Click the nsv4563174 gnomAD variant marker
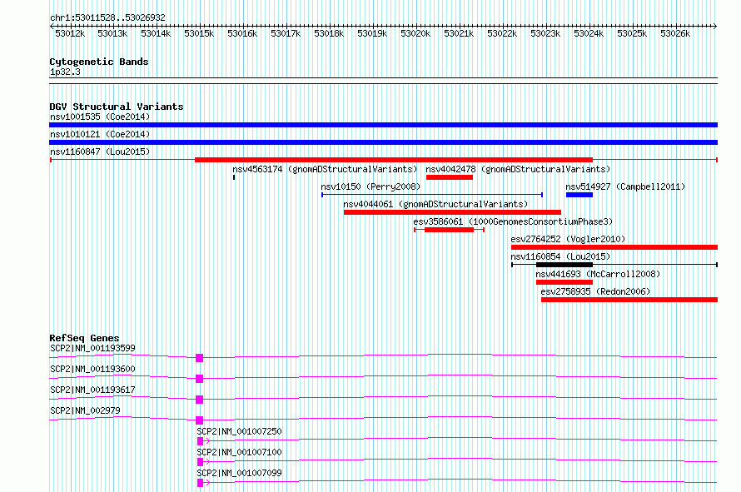Screen dimensions: 741x492 (x=234, y=177)
